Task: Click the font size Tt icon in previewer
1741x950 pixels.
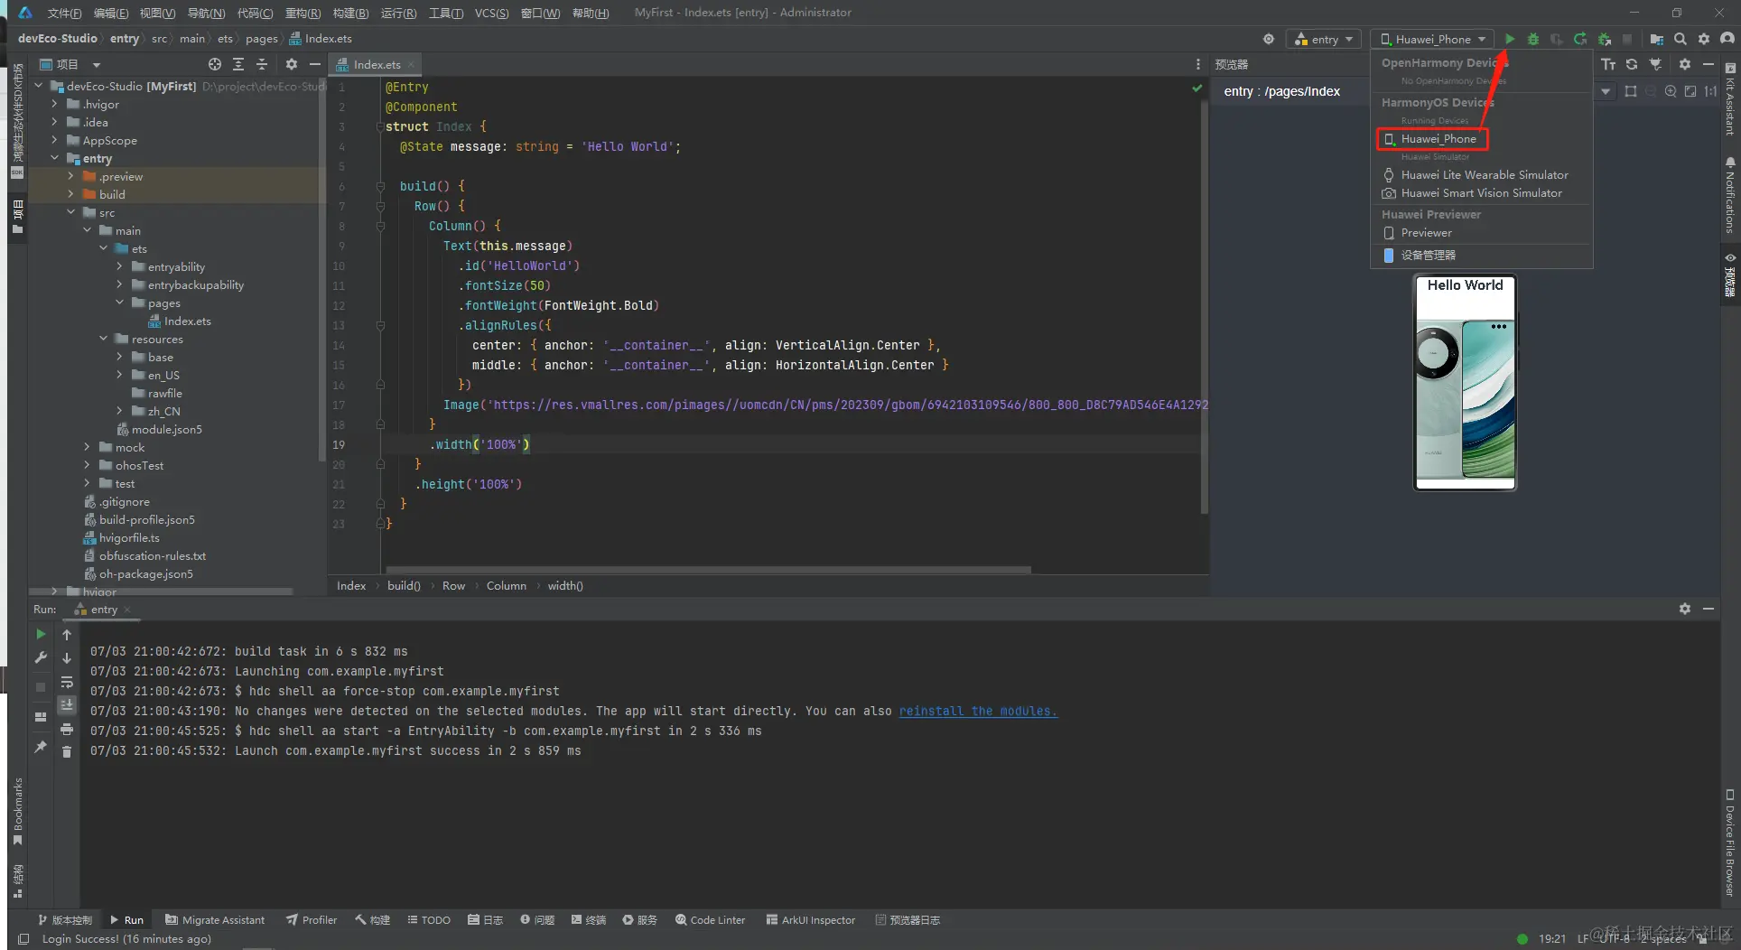Action: click(1608, 64)
